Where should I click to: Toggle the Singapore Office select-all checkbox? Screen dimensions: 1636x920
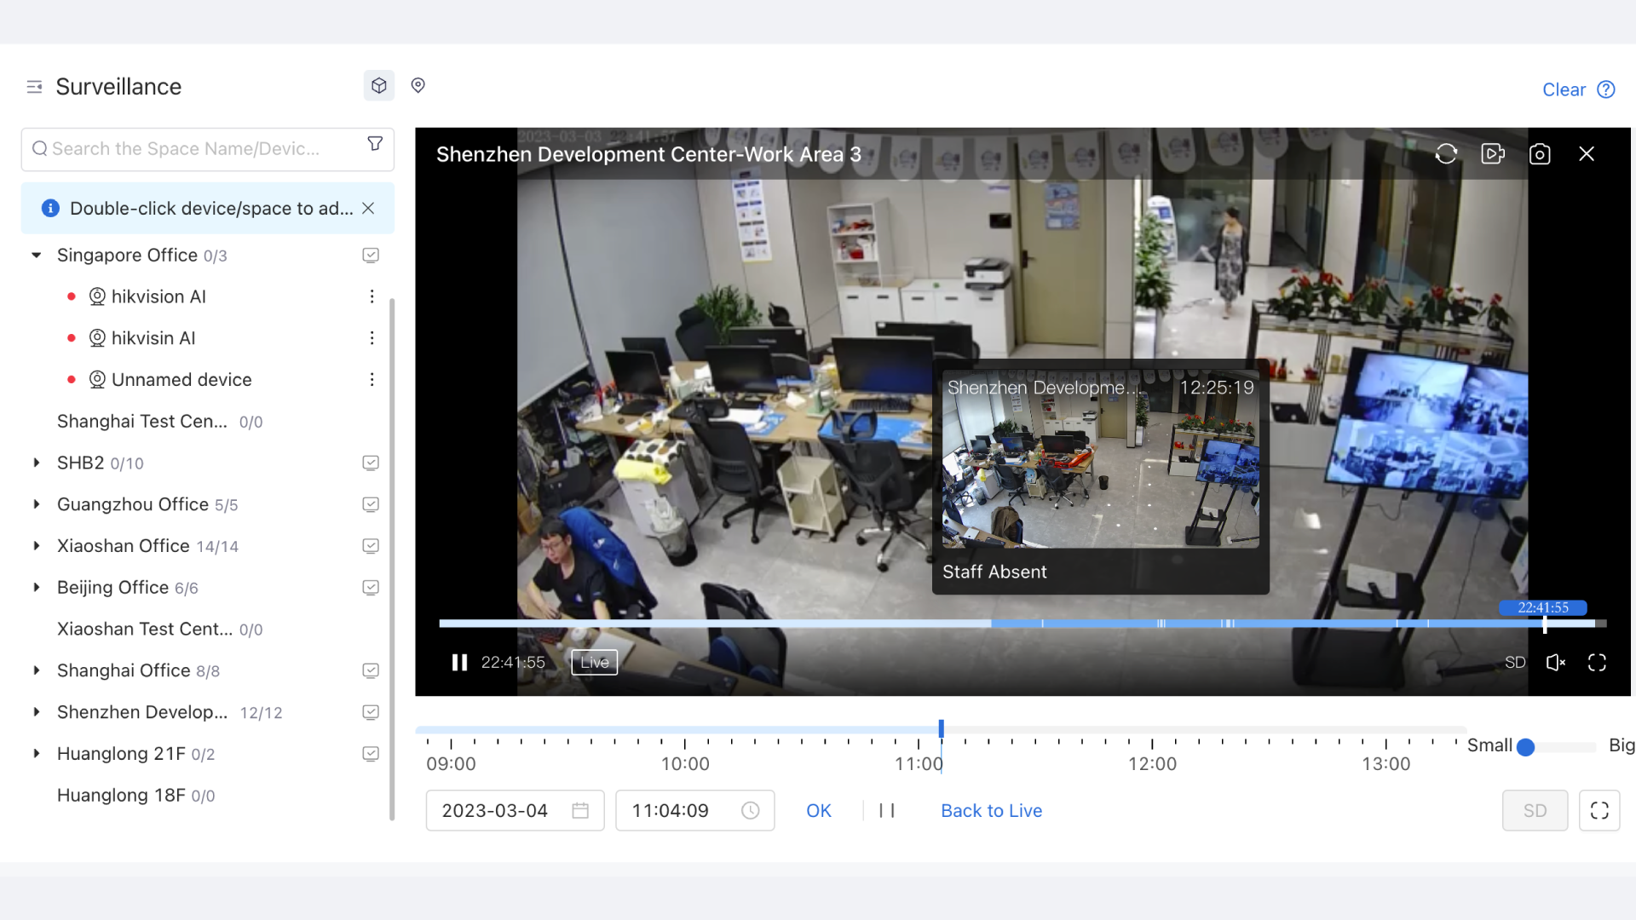click(371, 256)
